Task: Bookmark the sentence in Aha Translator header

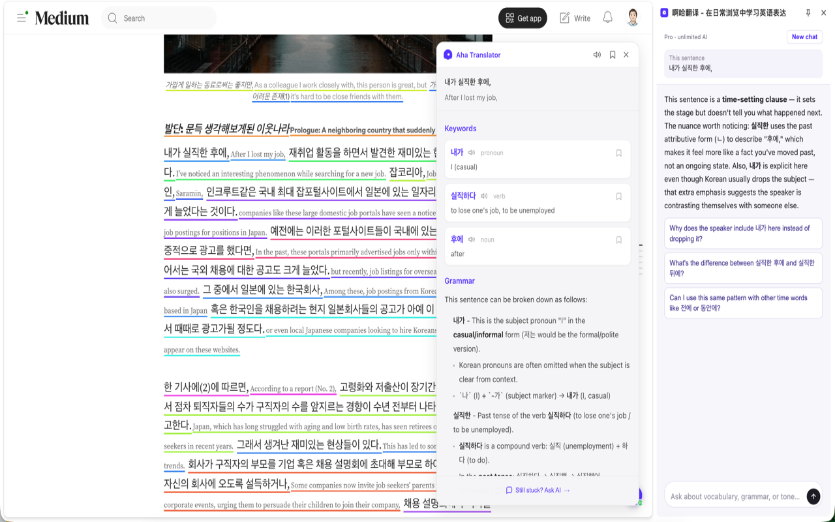Action: (x=613, y=55)
